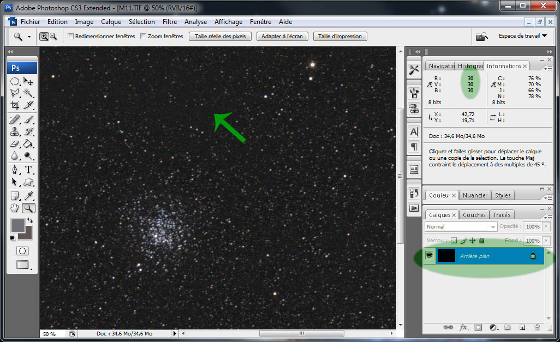560x342 pixels.
Task: Toggle Quick Mask mode
Action: pos(22,251)
